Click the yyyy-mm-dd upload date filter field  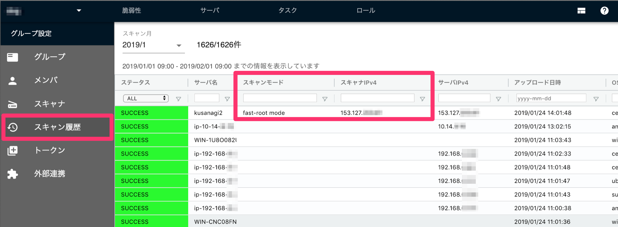pos(551,98)
